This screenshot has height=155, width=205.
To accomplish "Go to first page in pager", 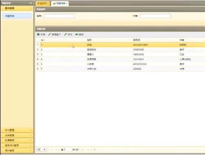I will 51,150.
